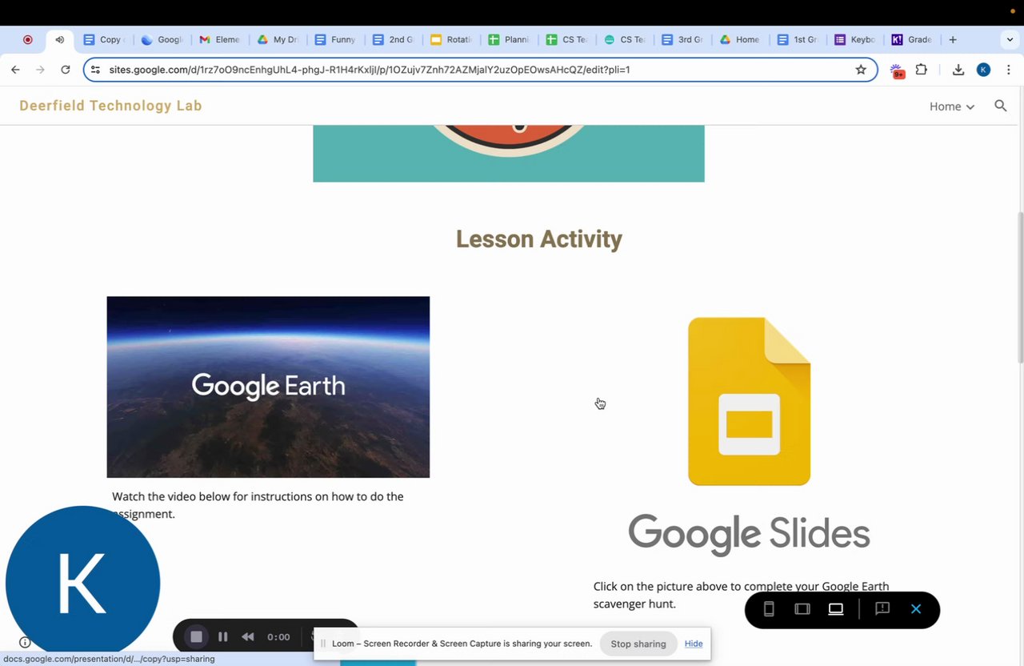Pause the Loom recording
This screenshot has width=1024, height=666.
coord(223,636)
